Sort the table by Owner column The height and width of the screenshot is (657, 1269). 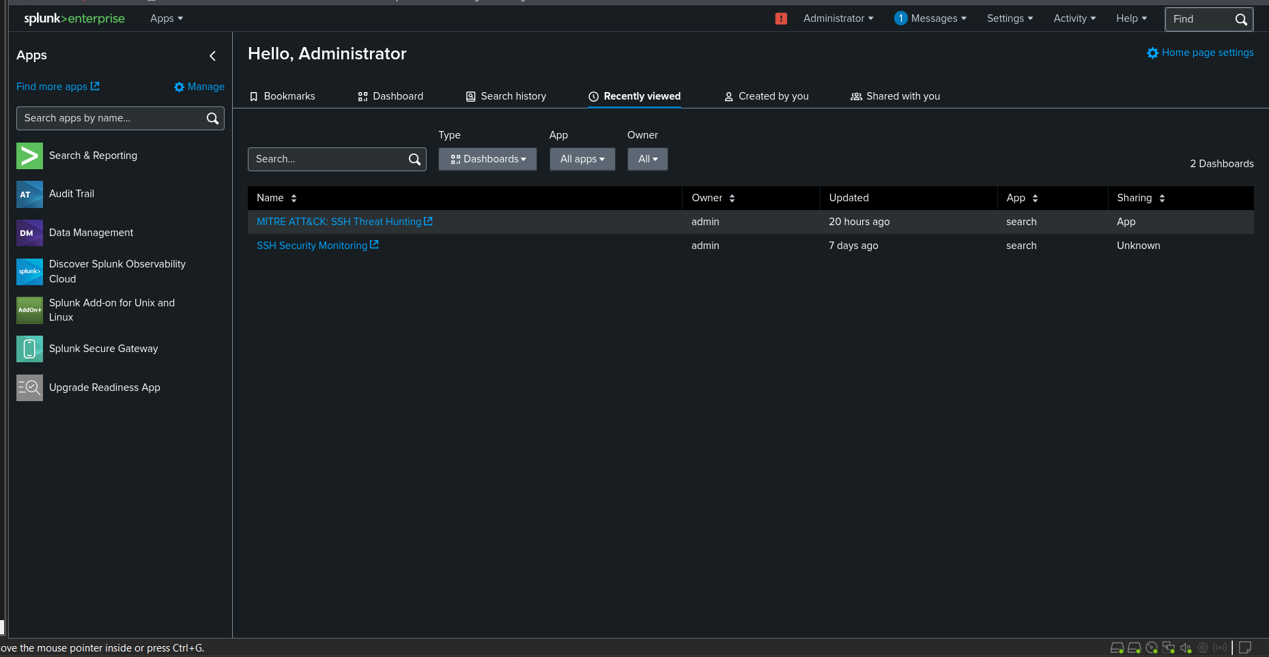tap(713, 198)
